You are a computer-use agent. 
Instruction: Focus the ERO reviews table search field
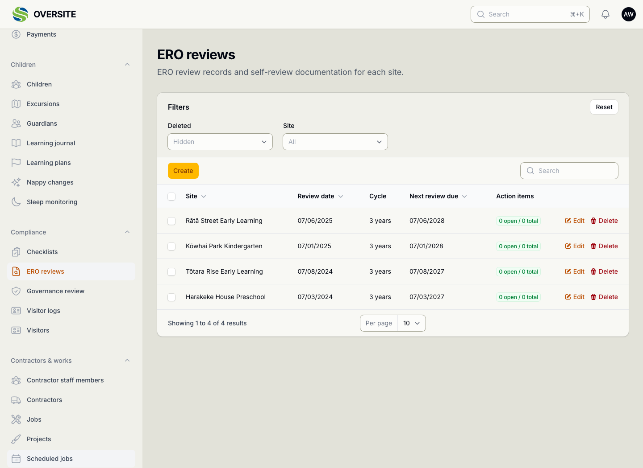click(x=569, y=171)
